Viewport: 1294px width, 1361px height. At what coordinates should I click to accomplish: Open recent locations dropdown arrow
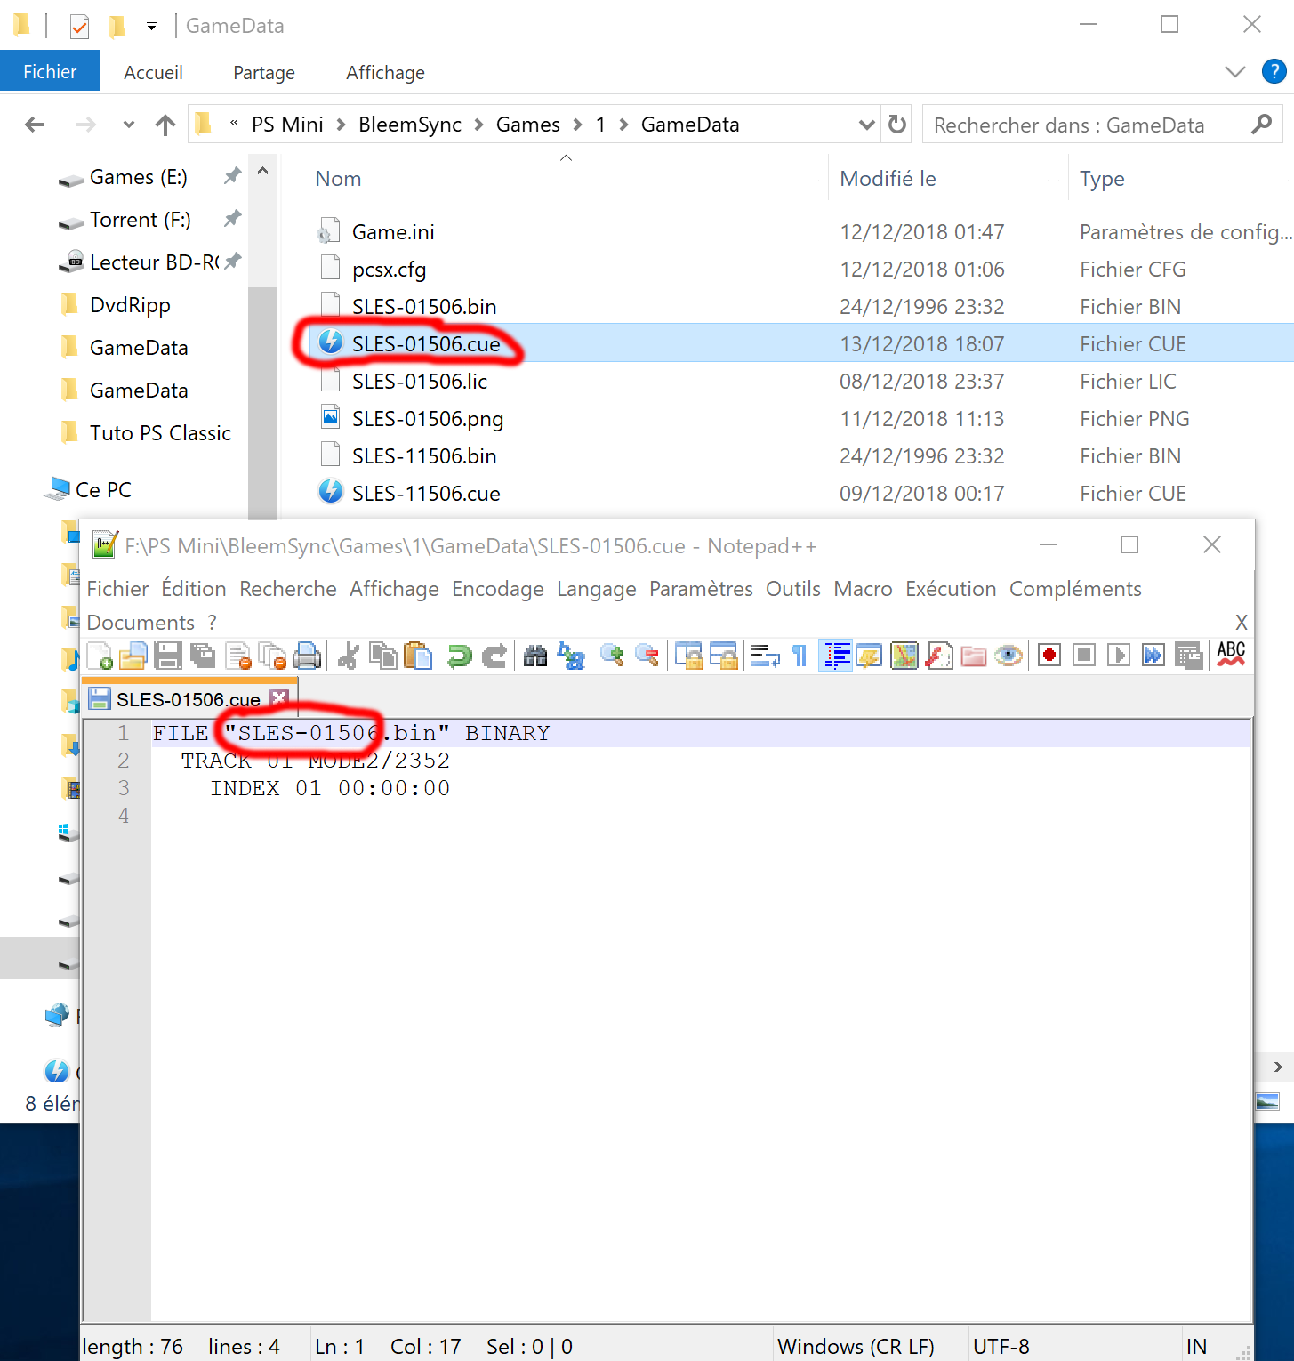click(x=129, y=125)
